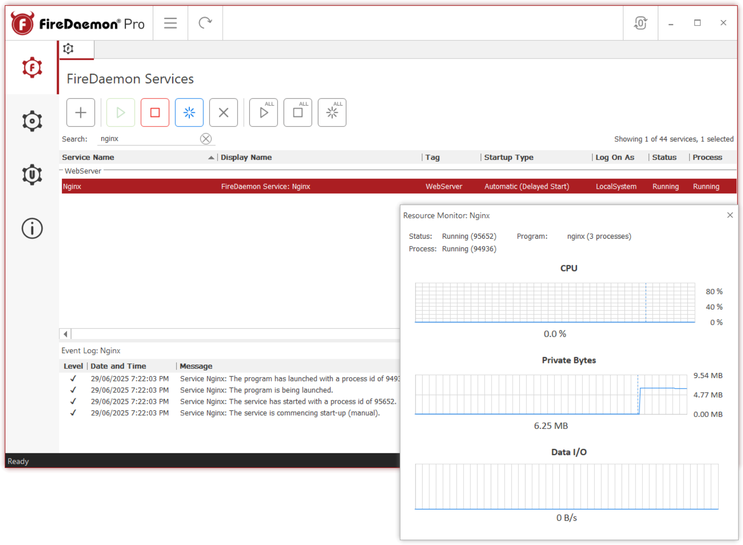Click Status 'Running (95652)' value
The height and width of the screenshot is (545, 743).
[x=469, y=236]
